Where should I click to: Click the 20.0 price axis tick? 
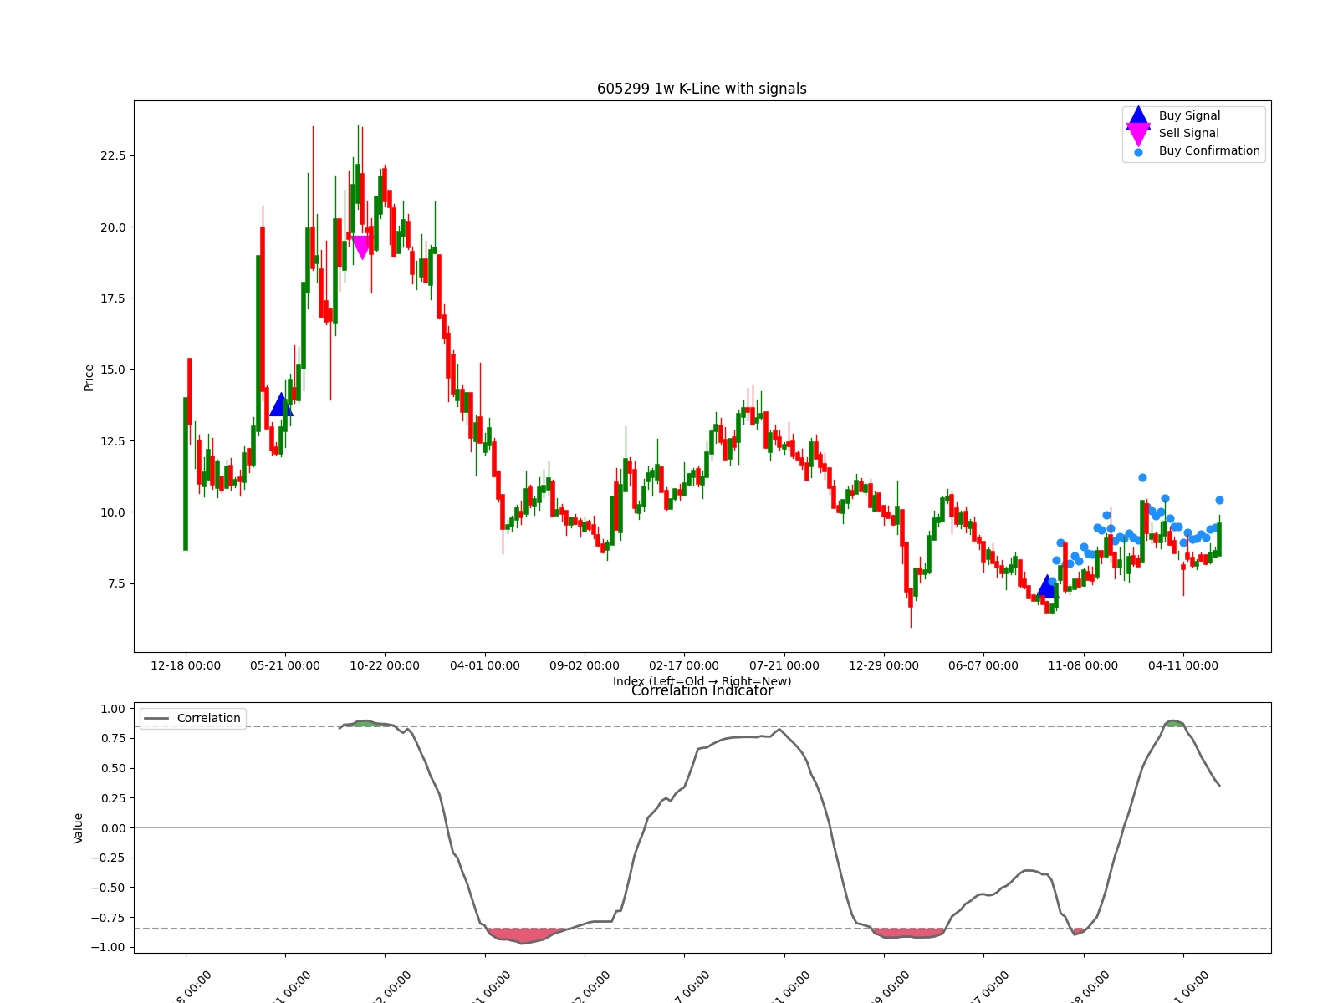click(112, 227)
